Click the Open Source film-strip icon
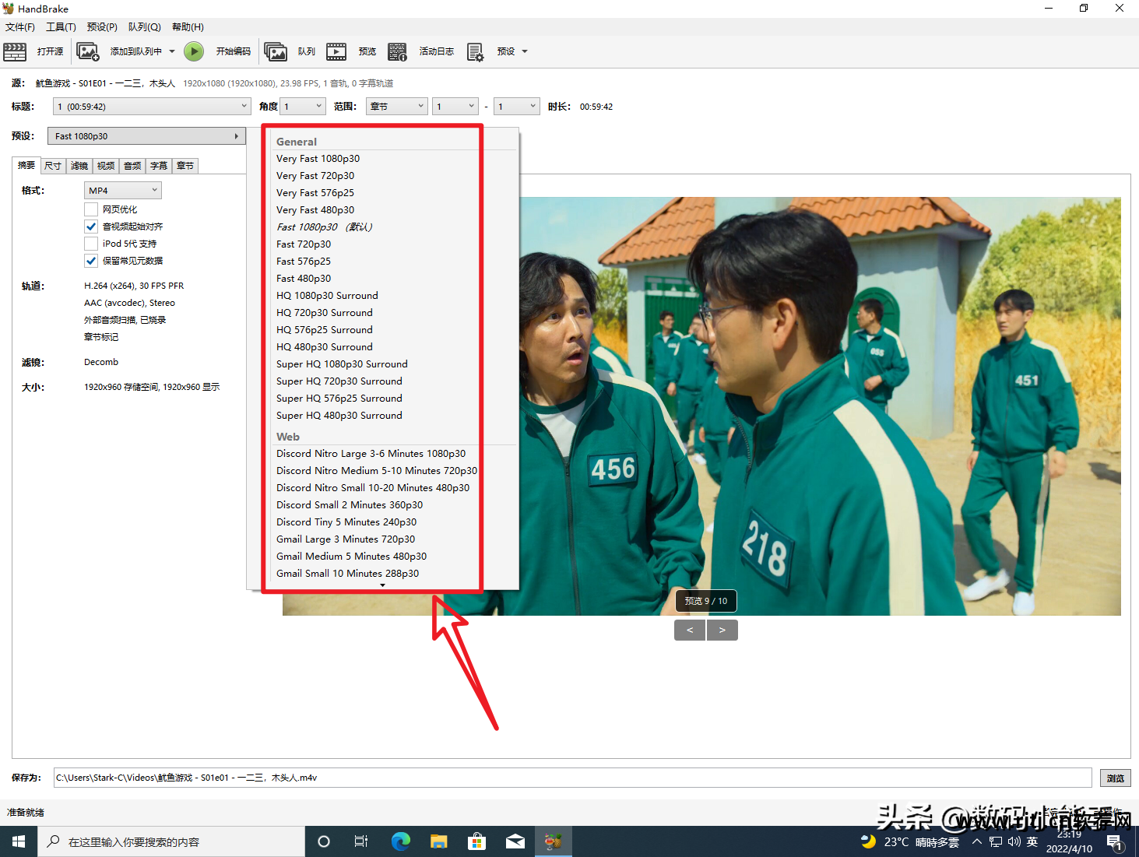This screenshot has height=857, width=1139. click(15, 52)
